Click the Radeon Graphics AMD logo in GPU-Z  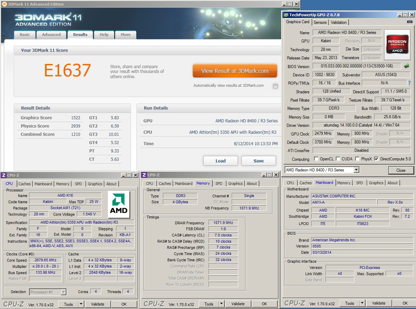click(x=398, y=44)
